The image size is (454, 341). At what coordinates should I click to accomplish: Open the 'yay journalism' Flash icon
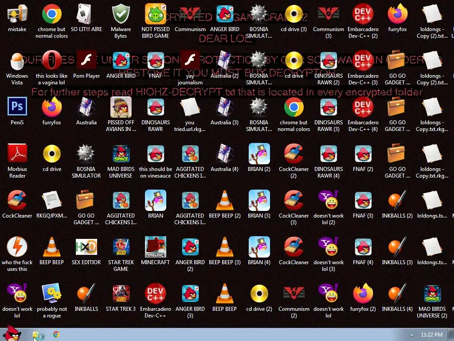(x=190, y=60)
